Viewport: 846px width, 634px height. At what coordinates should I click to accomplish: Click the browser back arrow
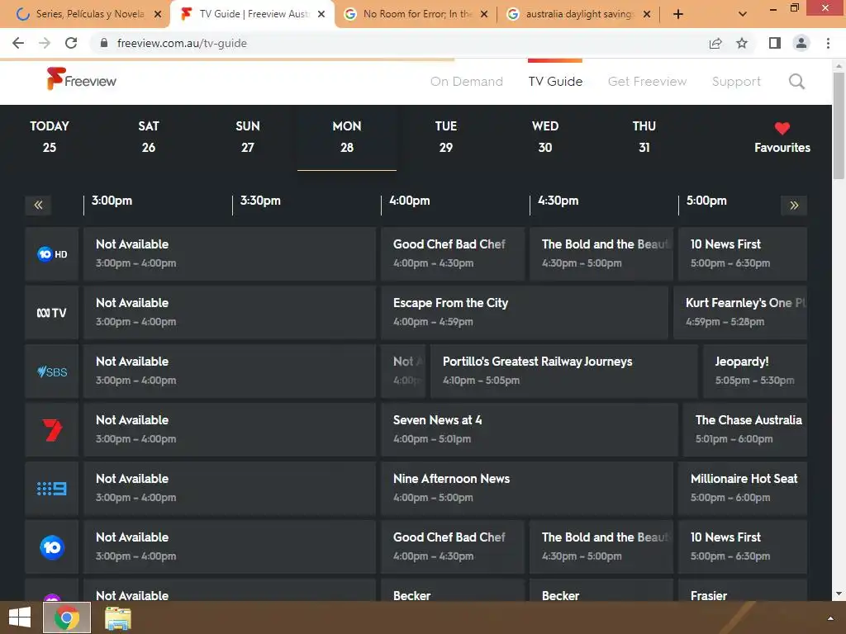pyautogui.click(x=18, y=43)
